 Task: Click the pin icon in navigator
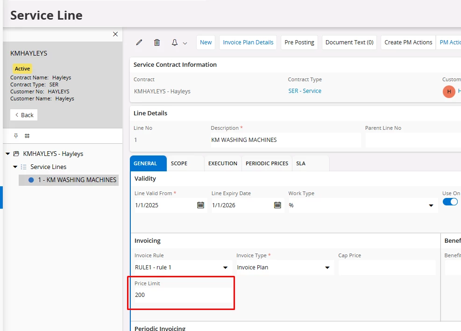[16, 136]
